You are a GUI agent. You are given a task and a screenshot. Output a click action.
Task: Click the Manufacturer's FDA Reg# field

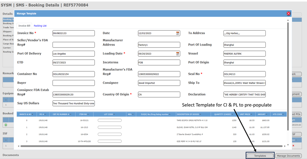[x=159, y=74]
